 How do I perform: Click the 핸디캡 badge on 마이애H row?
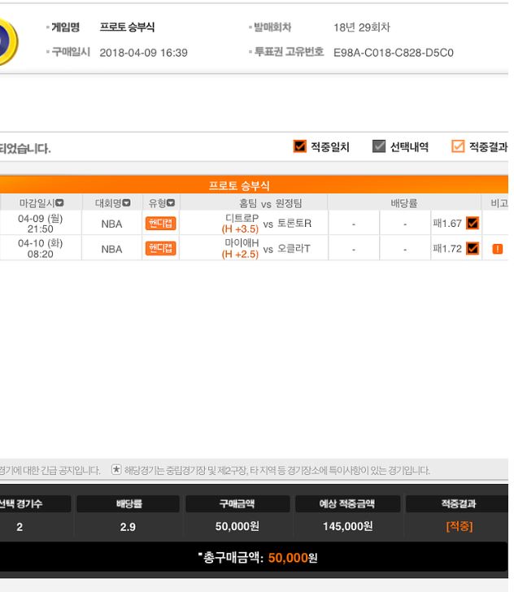[160, 249]
